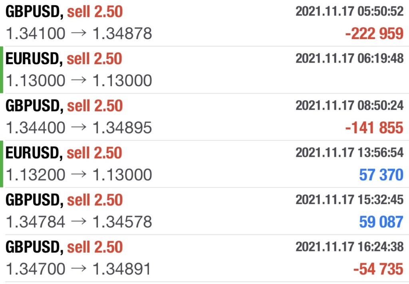Click the -54 735 loss value
Viewport: 409px width, 284px height.
(379, 269)
